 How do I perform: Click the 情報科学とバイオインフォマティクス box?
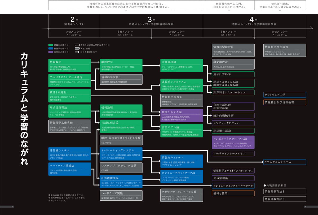[233, 170]
